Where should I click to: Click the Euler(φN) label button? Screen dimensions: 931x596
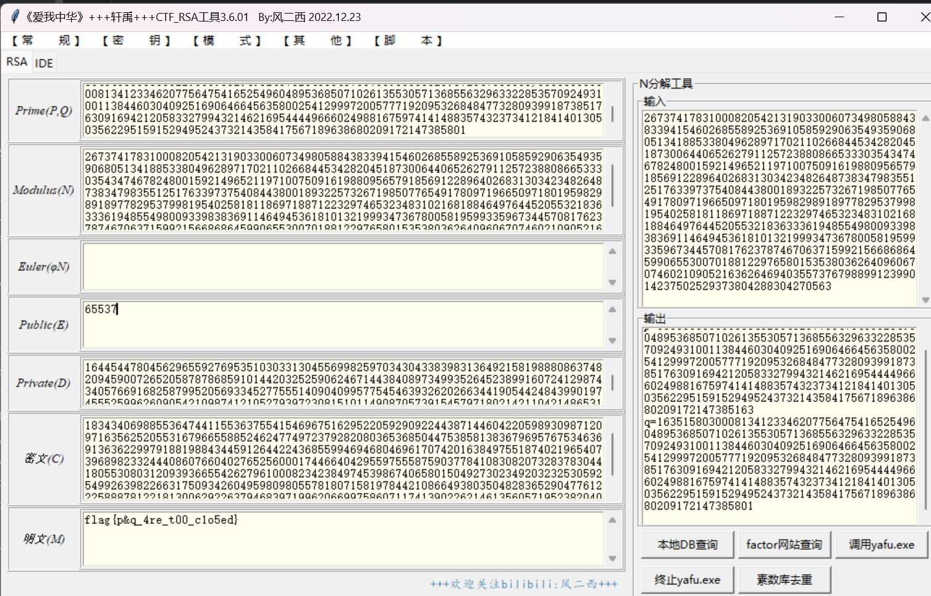point(44,267)
